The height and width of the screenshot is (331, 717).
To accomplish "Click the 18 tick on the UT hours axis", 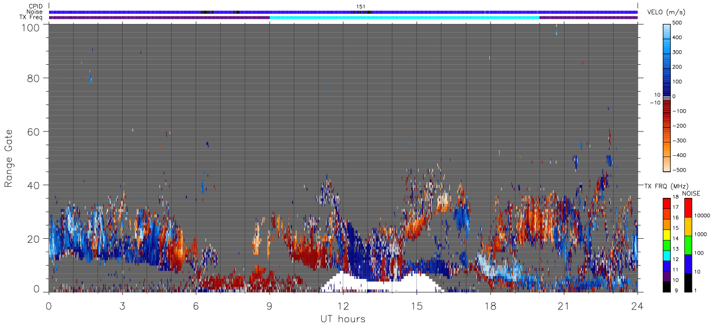I will 490,305.
